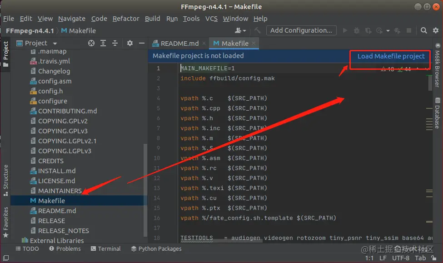Screen dimensions: 443x263
Task: Click the Stop square icon
Action: [x=409, y=30]
